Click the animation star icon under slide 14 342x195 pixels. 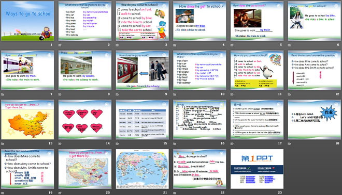click(60, 143)
